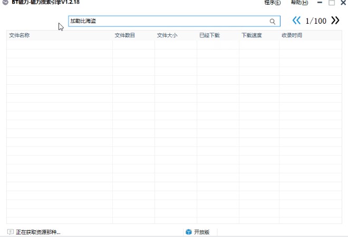The image size is (348, 237).
Task: Focus the search box containing 加勒比海盗
Action: pos(174,21)
